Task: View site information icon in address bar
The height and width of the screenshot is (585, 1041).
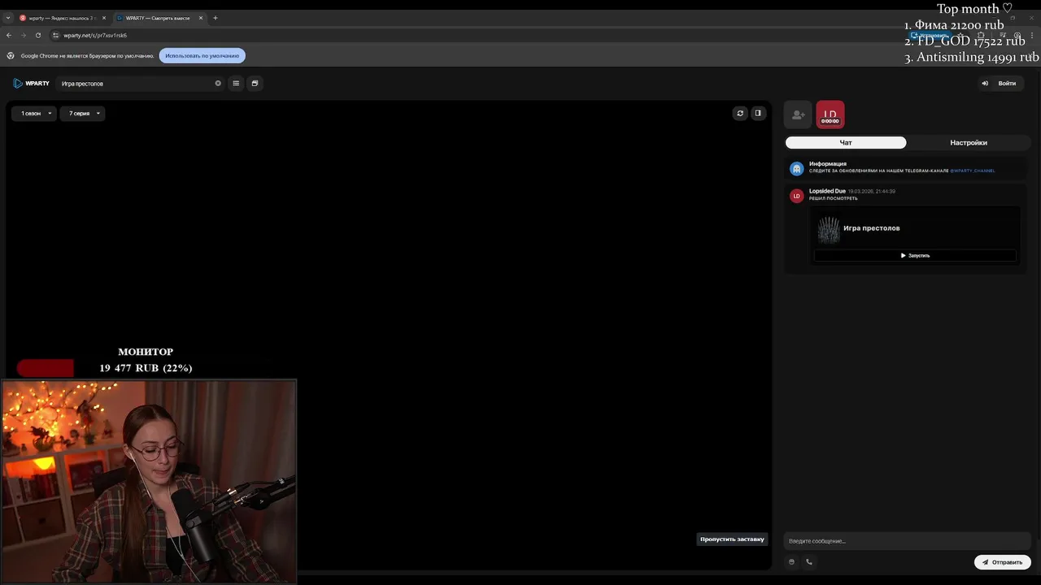Action: pos(55,35)
